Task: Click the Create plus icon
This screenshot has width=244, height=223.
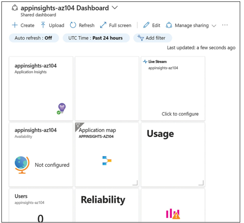Action: 15,25
